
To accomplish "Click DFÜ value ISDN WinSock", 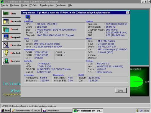I will click(104, 72).
